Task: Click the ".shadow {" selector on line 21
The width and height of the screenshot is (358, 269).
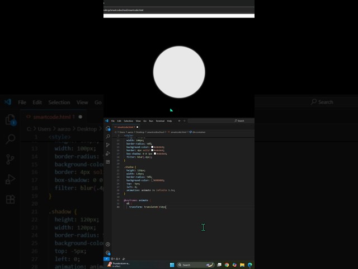Action: (x=130, y=167)
